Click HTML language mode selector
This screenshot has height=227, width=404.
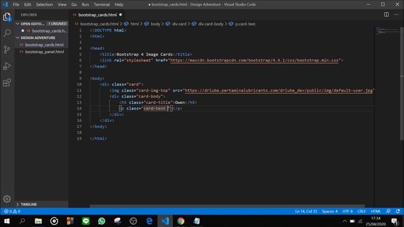coord(376,211)
